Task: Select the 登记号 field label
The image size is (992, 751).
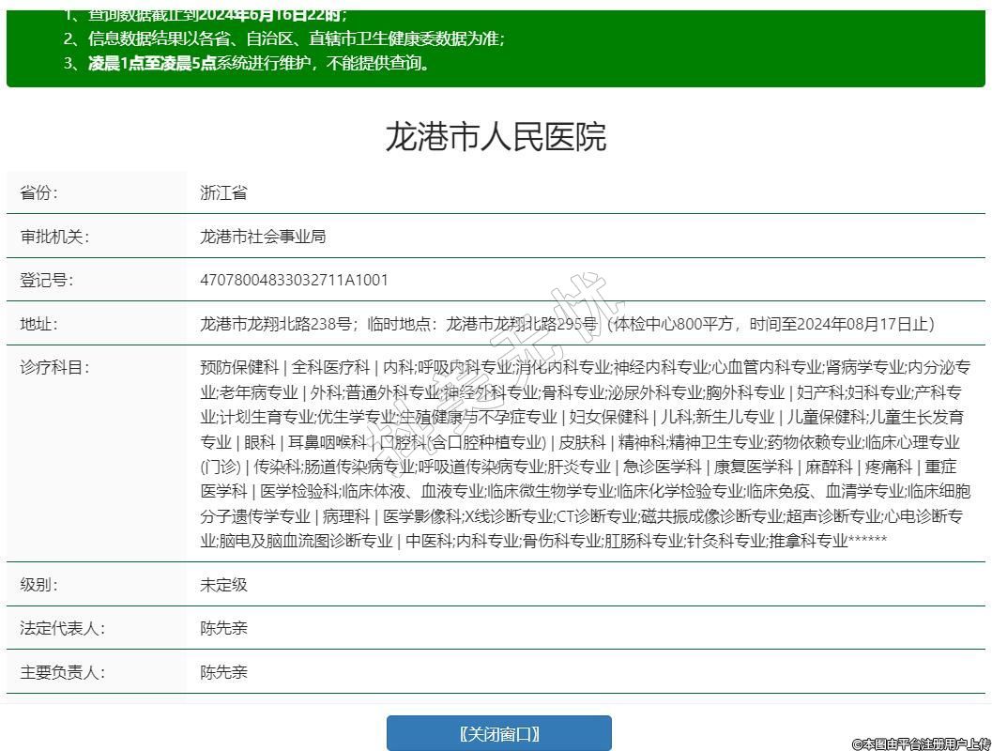Action: (46, 280)
